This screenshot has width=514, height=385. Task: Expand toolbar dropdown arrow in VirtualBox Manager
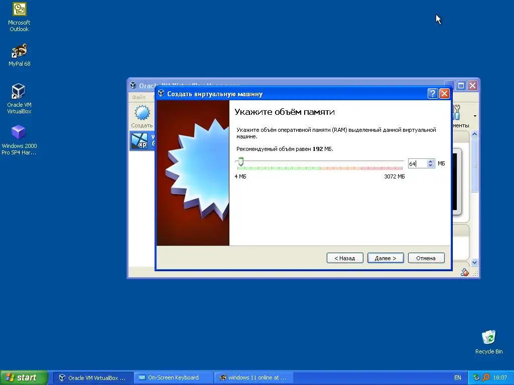(x=475, y=116)
